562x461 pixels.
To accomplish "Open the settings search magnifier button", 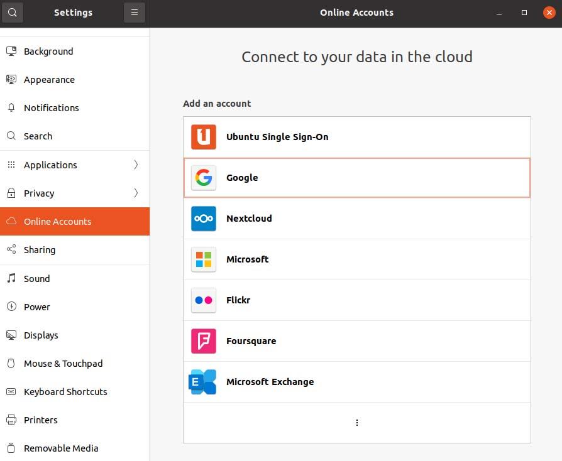I will (12, 13).
